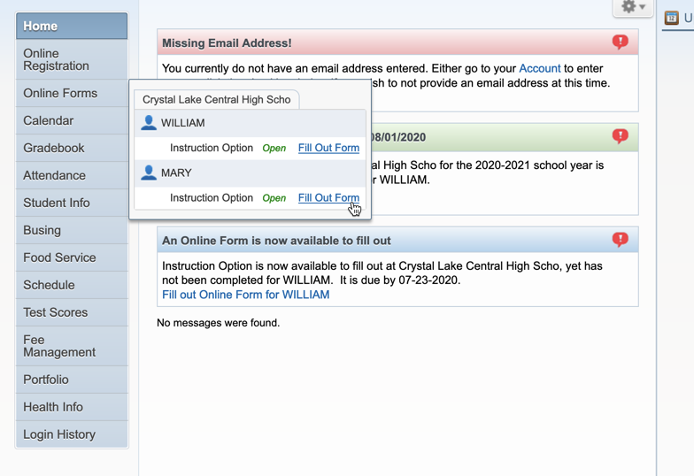Select Busing in the sidebar
The height and width of the screenshot is (476, 694).
coord(72,230)
